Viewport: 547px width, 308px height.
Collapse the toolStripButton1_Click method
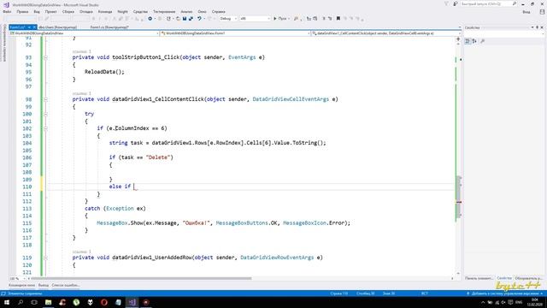(x=45, y=57)
